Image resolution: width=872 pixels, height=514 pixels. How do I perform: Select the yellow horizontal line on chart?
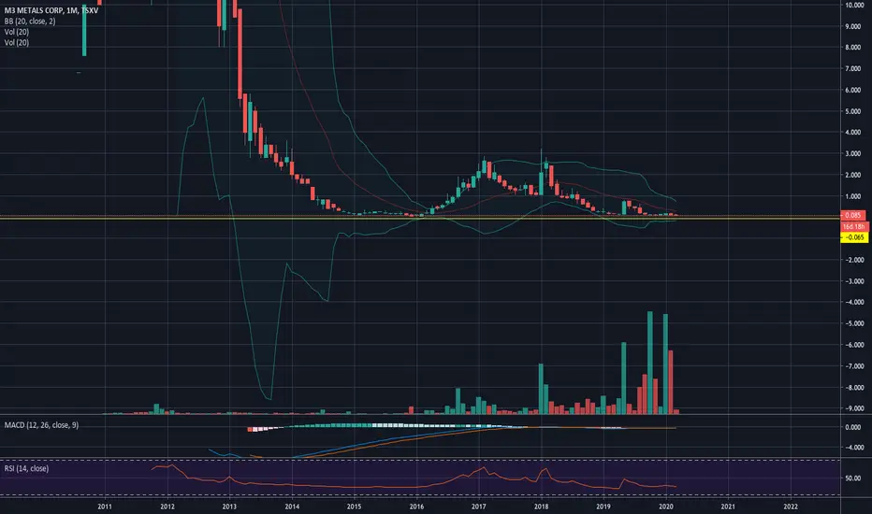pos(420,219)
